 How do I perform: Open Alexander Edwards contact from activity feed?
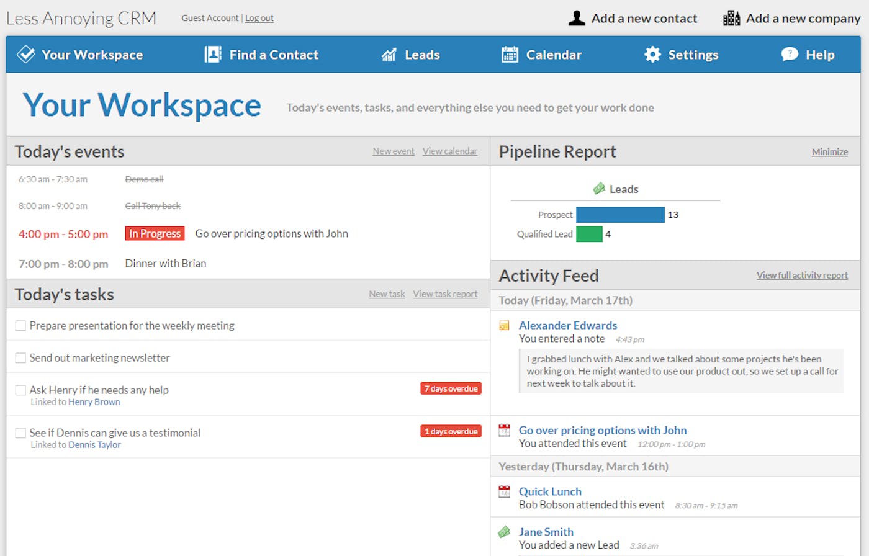tap(568, 325)
